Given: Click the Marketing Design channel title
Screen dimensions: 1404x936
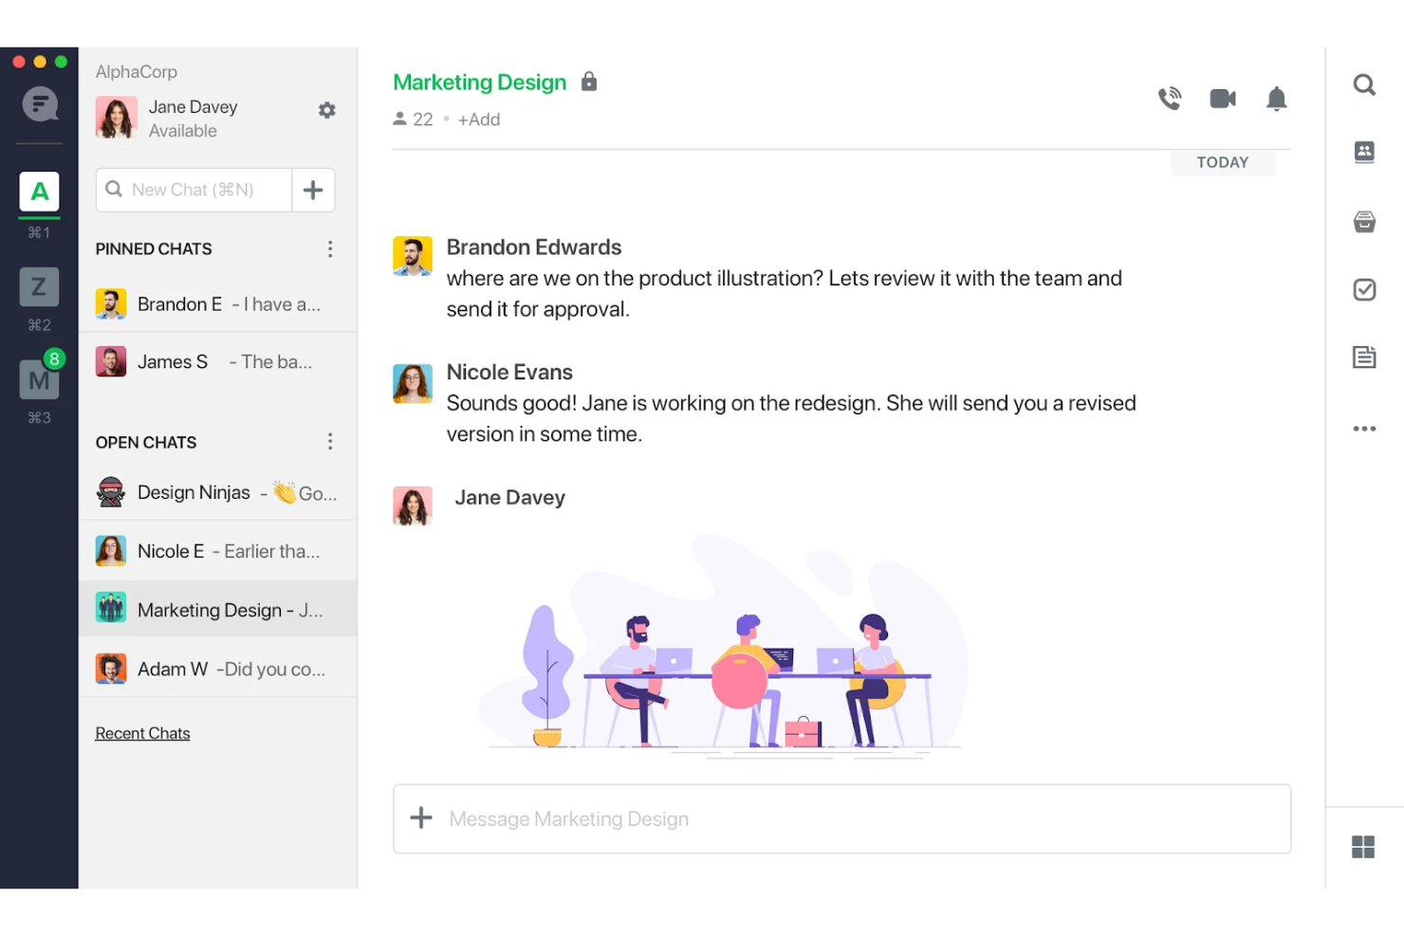Looking at the screenshot, I should 479,83.
